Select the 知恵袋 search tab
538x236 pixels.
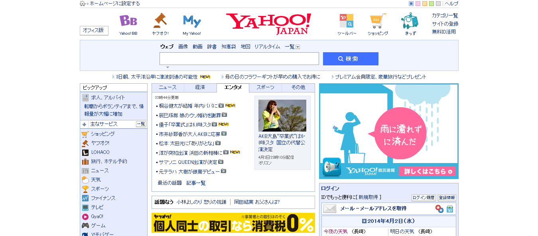(x=229, y=47)
